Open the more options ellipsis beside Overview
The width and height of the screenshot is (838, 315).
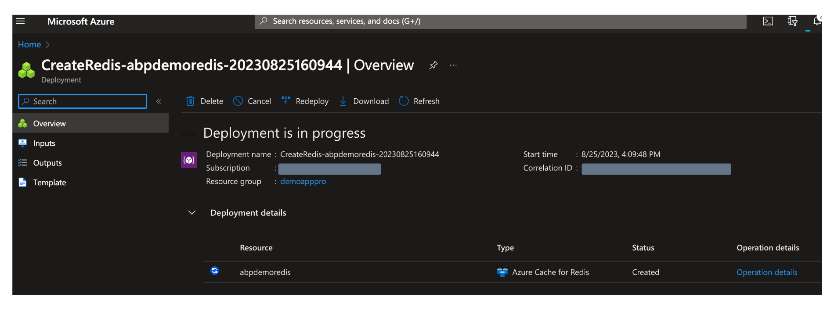tap(453, 65)
